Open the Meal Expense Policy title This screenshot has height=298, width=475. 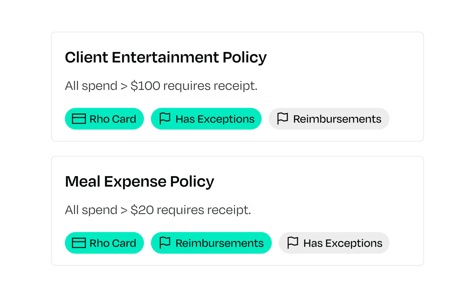click(x=139, y=181)
